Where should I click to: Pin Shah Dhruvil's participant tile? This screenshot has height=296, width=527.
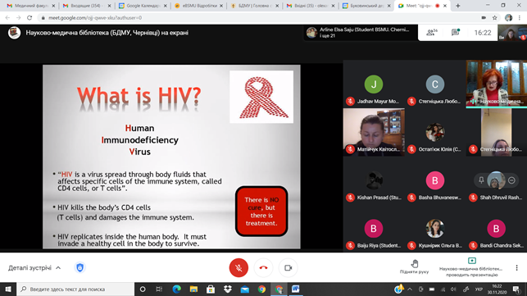(481, 180)
